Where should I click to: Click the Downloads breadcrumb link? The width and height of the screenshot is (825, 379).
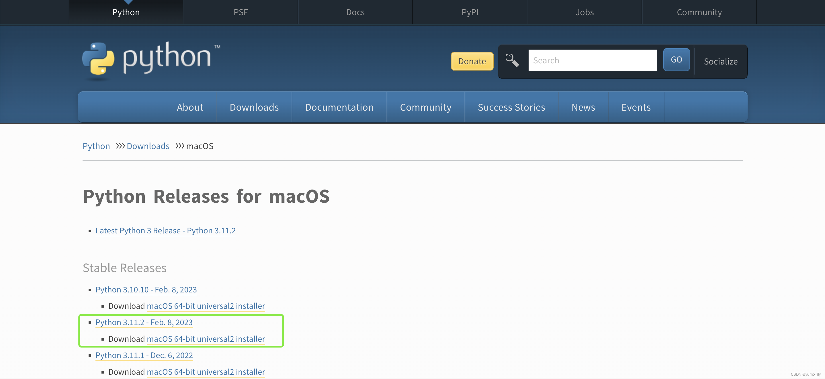click(x=148, y=146)
